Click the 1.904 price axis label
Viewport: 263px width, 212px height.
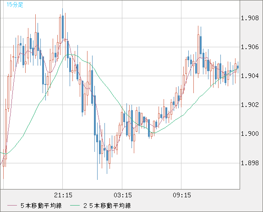pyautogui.click(x=250, y=76)
